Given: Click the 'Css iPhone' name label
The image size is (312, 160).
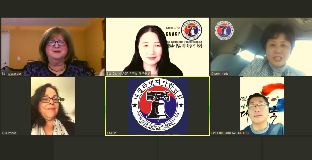Looking at the screenshot, I should point(9,133).
